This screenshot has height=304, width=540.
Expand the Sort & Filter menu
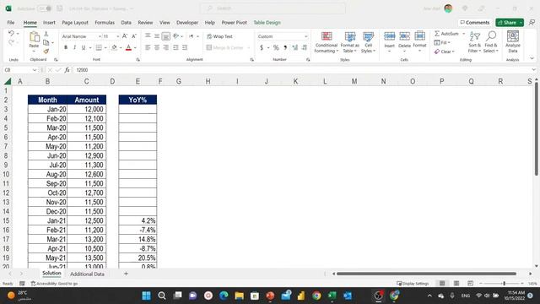tap(474, 42)
